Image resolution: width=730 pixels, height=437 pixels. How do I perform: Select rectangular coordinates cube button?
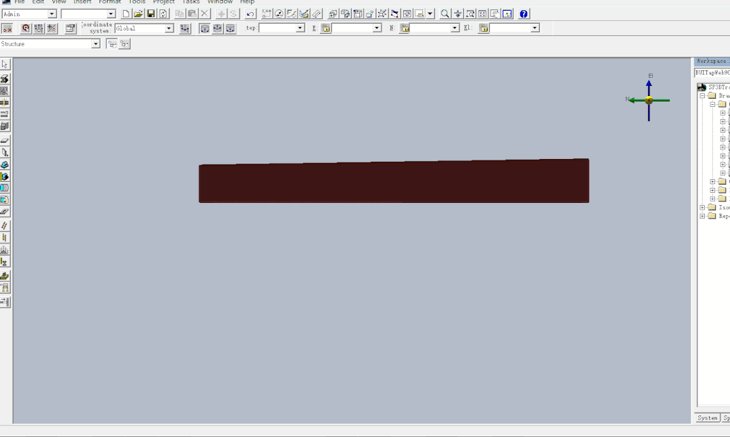pos(204,28)
